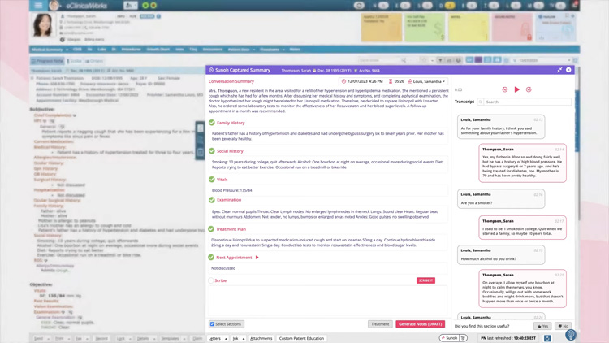Rate section useful with Yes
The image size is (609, 343).
coord(543,326)
